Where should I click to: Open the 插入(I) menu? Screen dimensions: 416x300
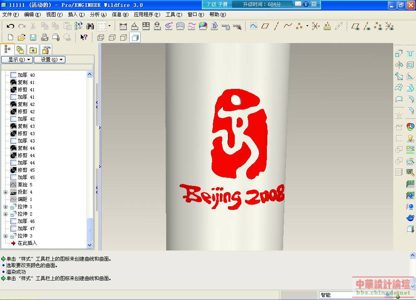tap(76, 15)
